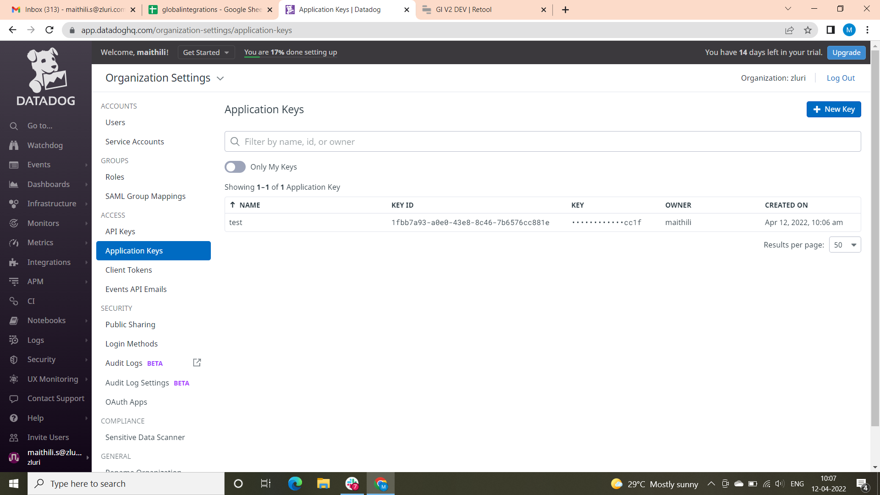Switch to the Gmail Inbox tab
Viewport: 880px width, 495px height.
[x=73, y=10]
